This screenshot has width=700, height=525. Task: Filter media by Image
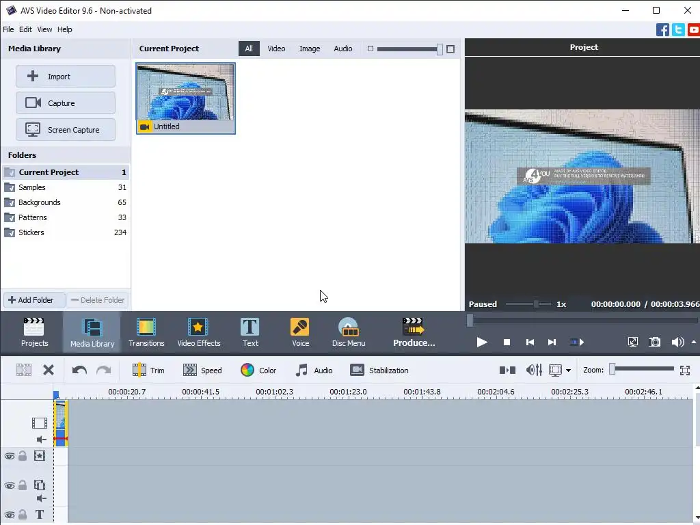(x=310, y=49)
